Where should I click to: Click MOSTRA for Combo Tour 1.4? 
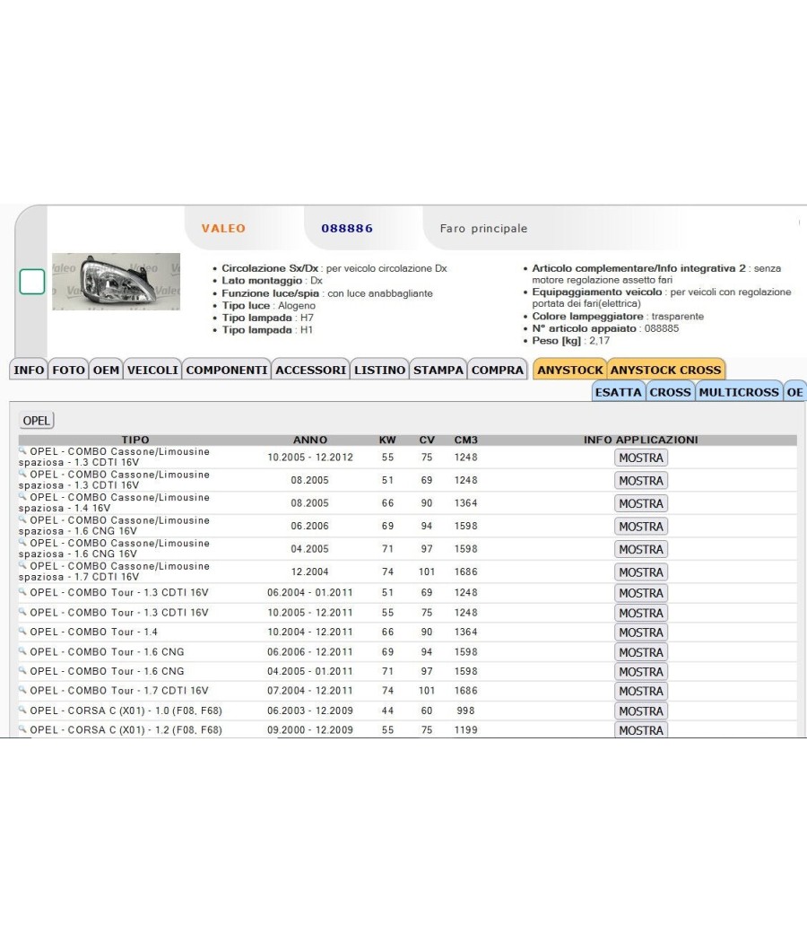tap(641, 632)
